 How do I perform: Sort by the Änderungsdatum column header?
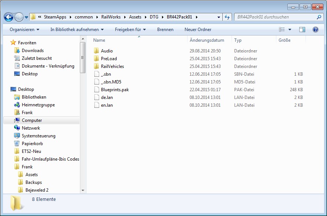[207, 40]
